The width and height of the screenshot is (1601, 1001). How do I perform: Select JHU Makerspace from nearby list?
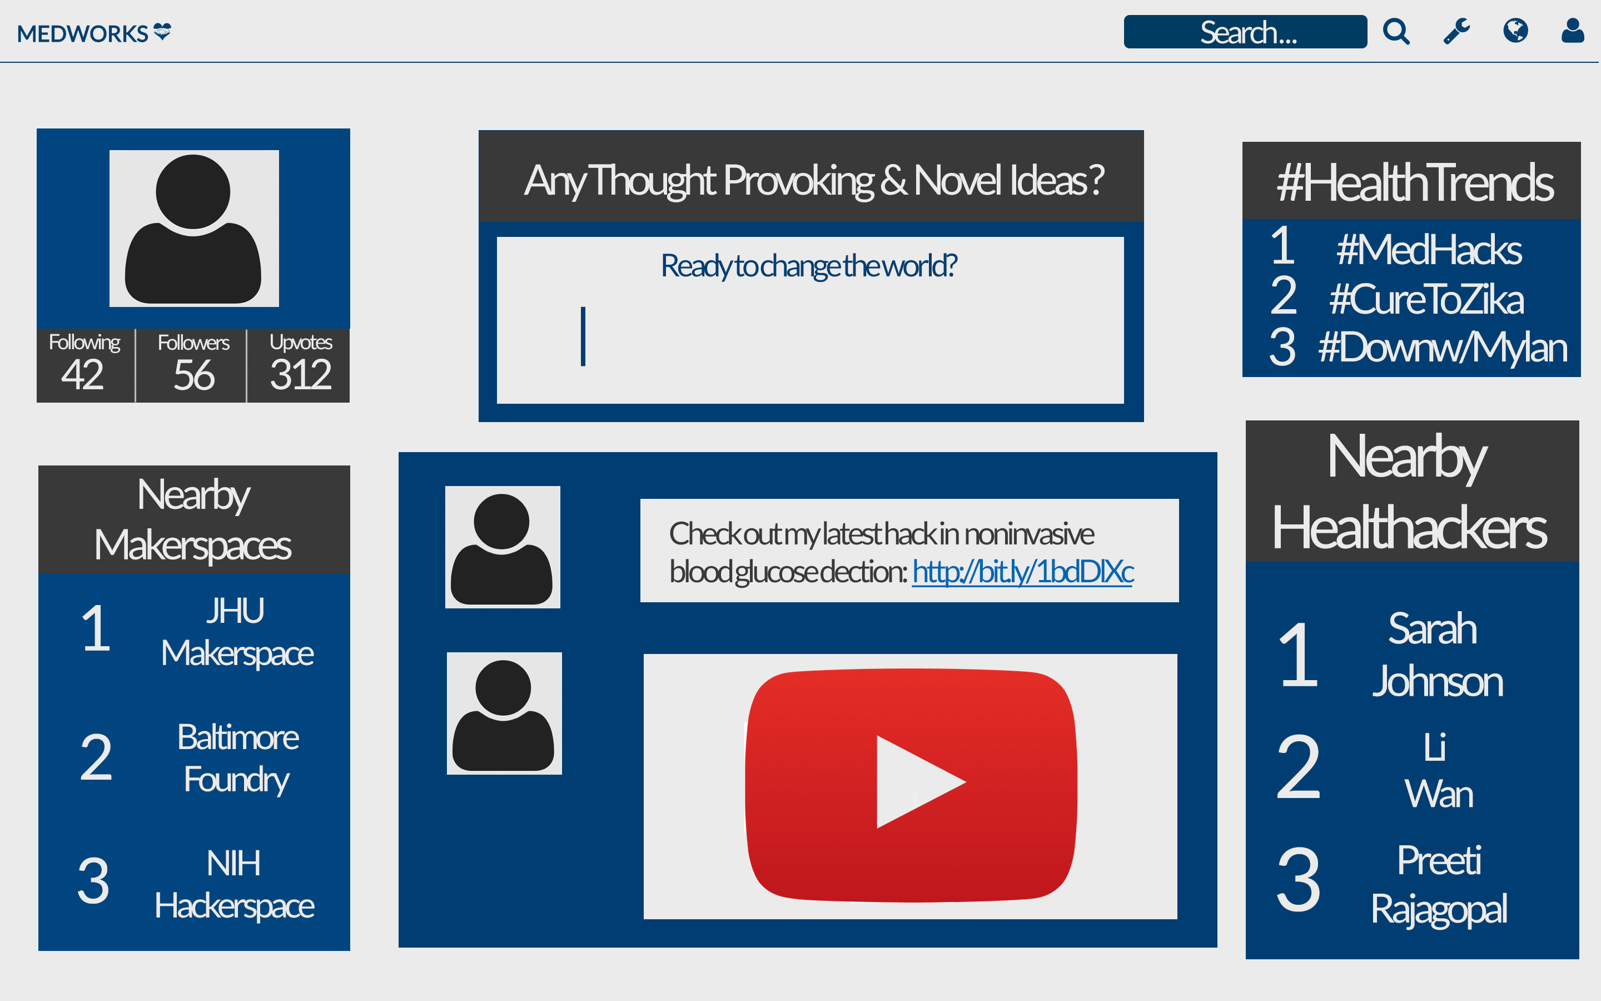[x=236, y=632]
